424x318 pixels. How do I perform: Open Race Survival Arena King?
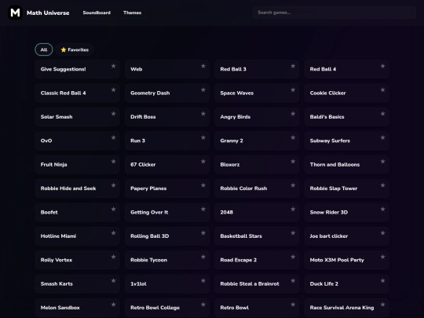click(346, 308)
